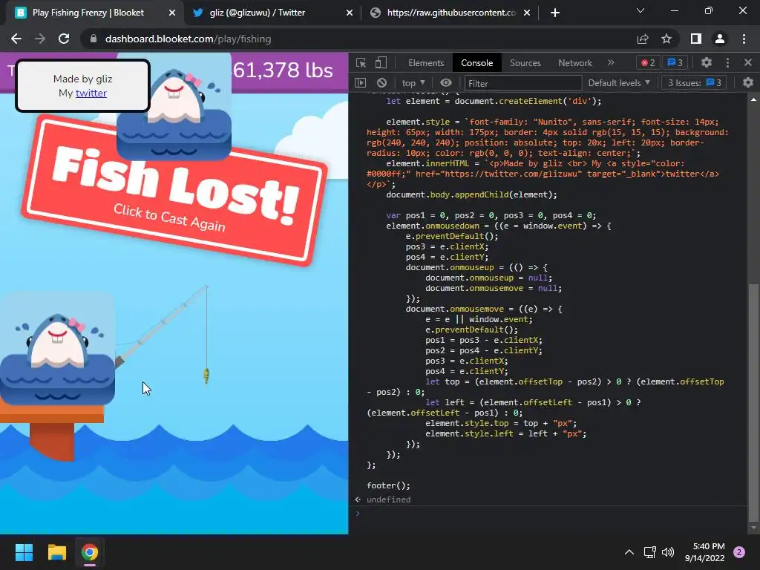The height and width of the screenshot is (570, 760).
Task: Click the browser back arrow
Action: point(16,39)
